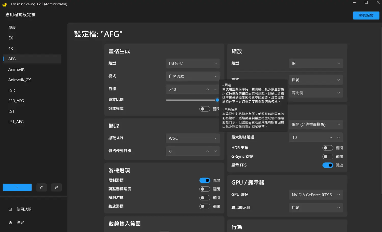The width and height of the screenshot is (382, 232).
Task: Select the Anime4K profile
Action: coord(17,70)
